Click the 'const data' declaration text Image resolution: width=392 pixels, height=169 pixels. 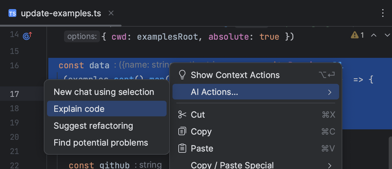[x=84, y=65]
